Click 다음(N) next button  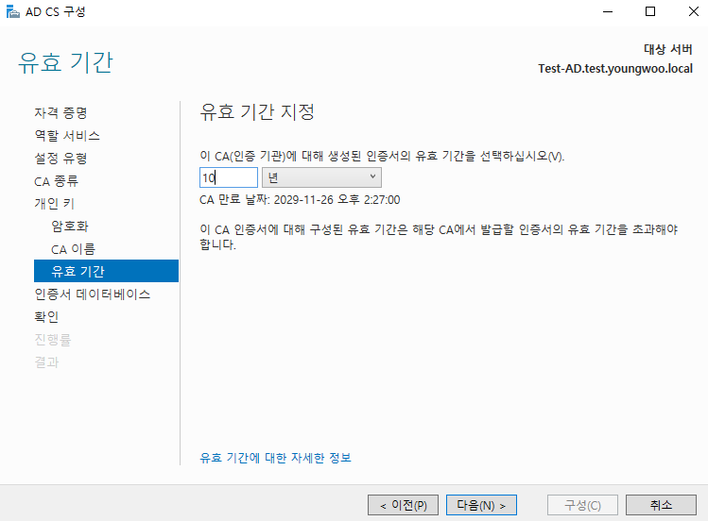pos(481,505)
